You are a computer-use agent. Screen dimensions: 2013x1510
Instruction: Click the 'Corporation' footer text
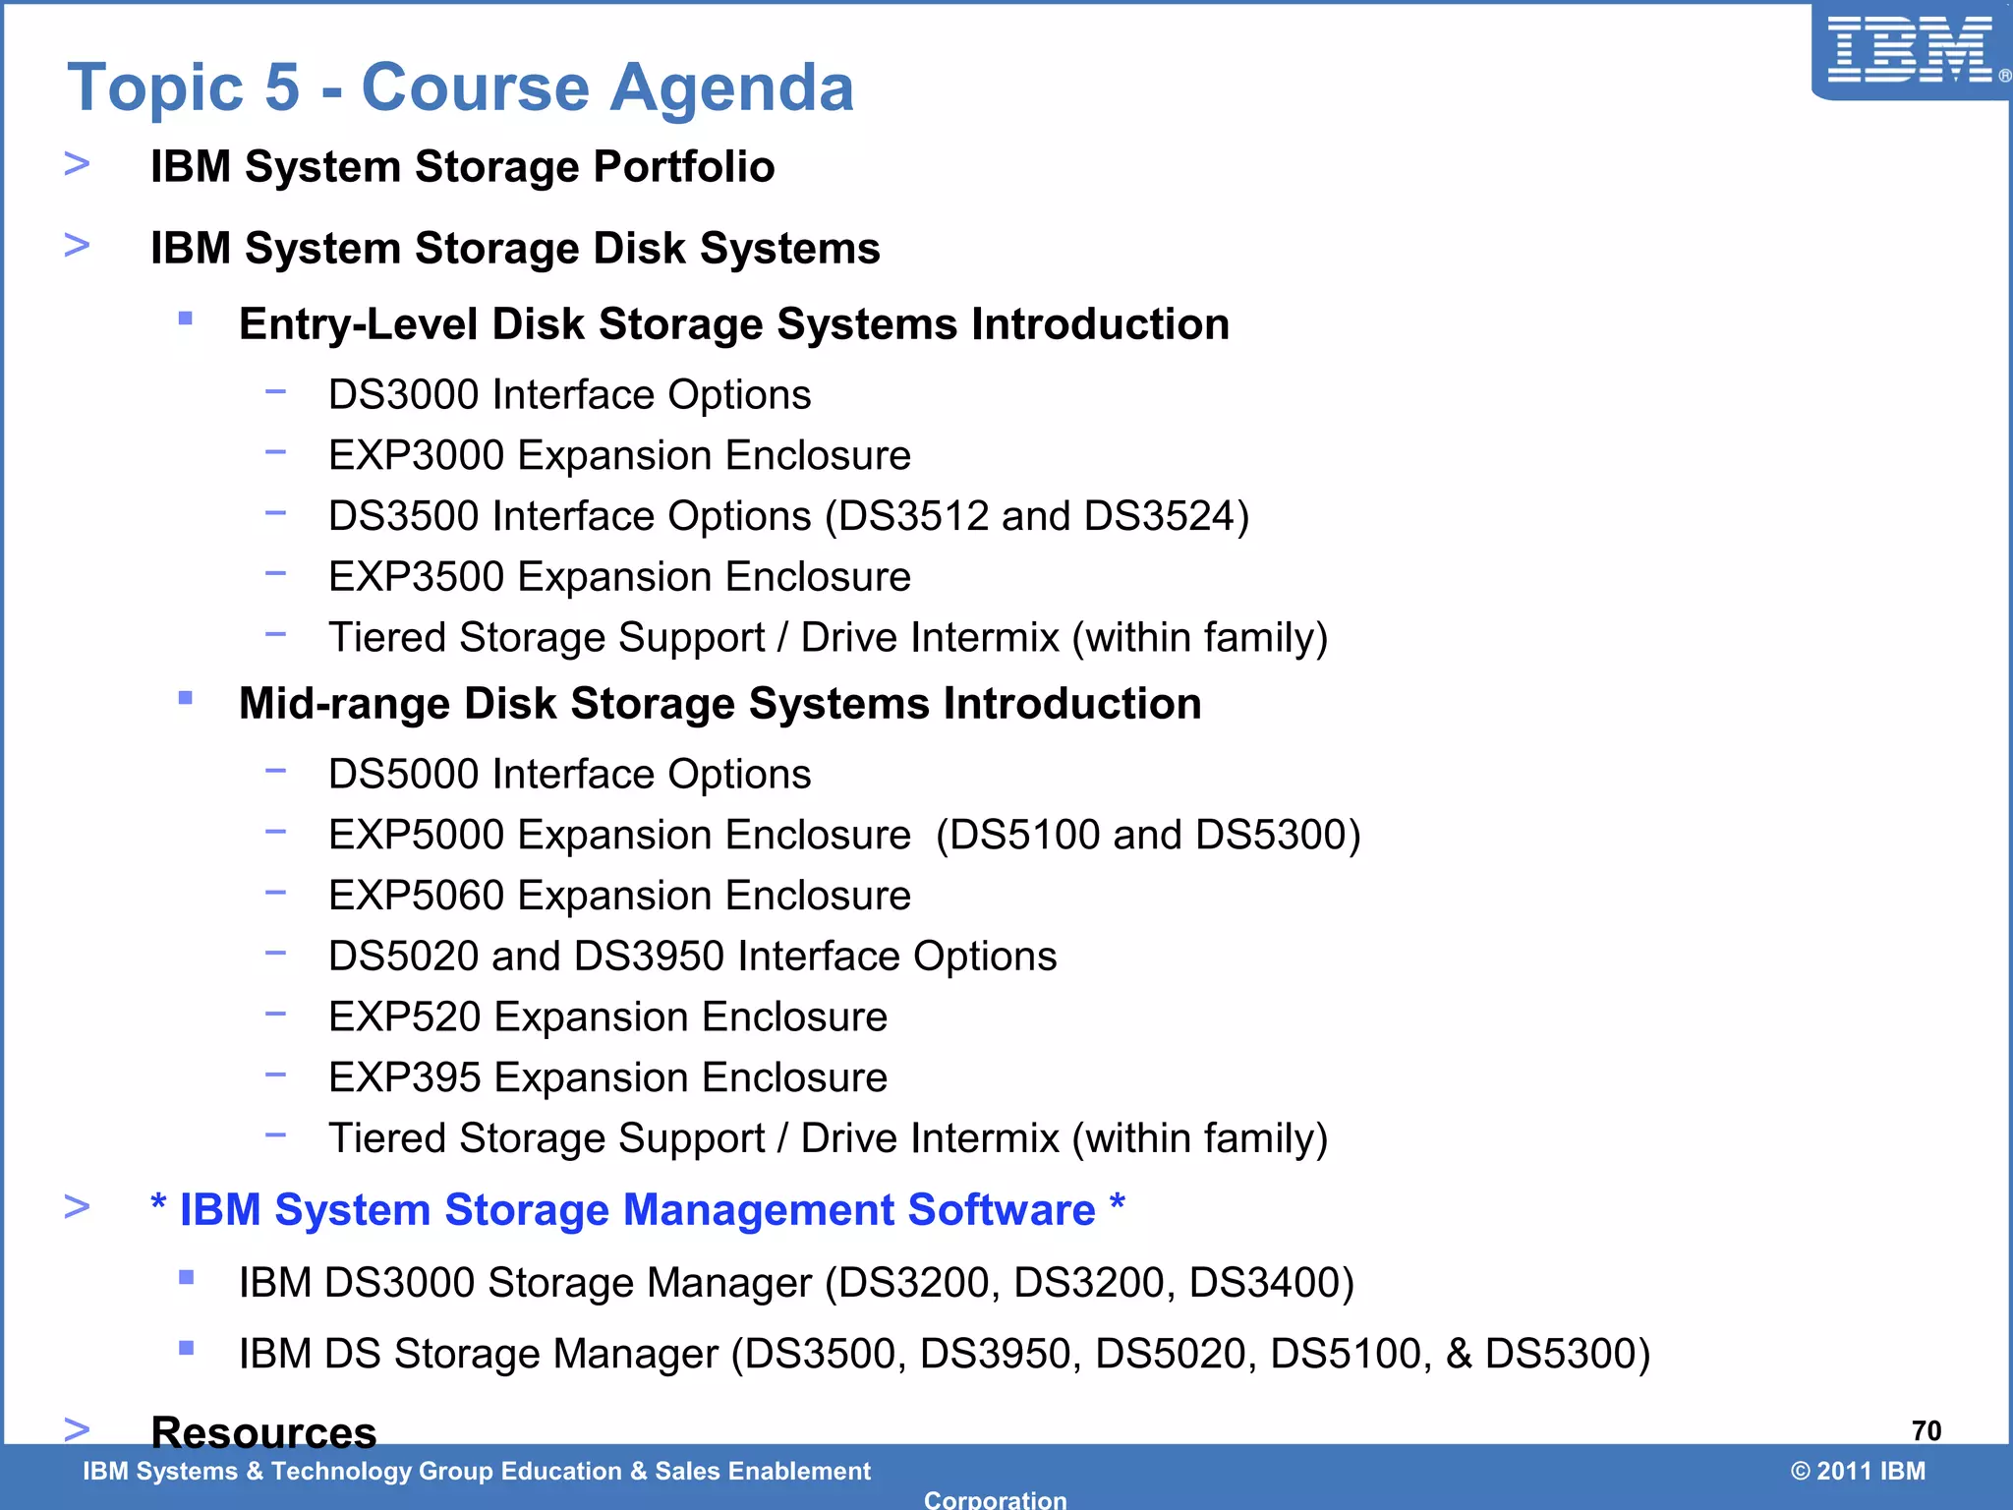tap(996, 1499)
